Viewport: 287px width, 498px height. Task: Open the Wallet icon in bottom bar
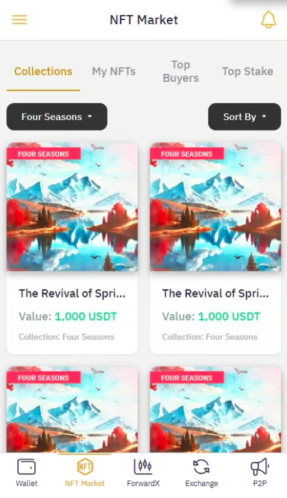pyautogui.click(x=27, y=467)
